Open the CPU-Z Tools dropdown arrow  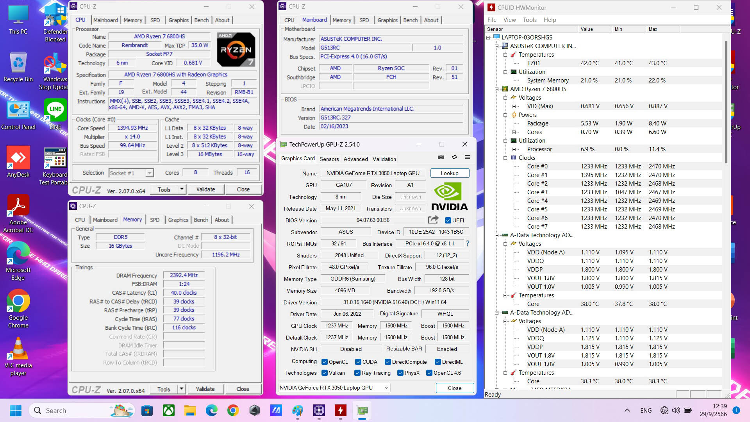tap(182, 189)
